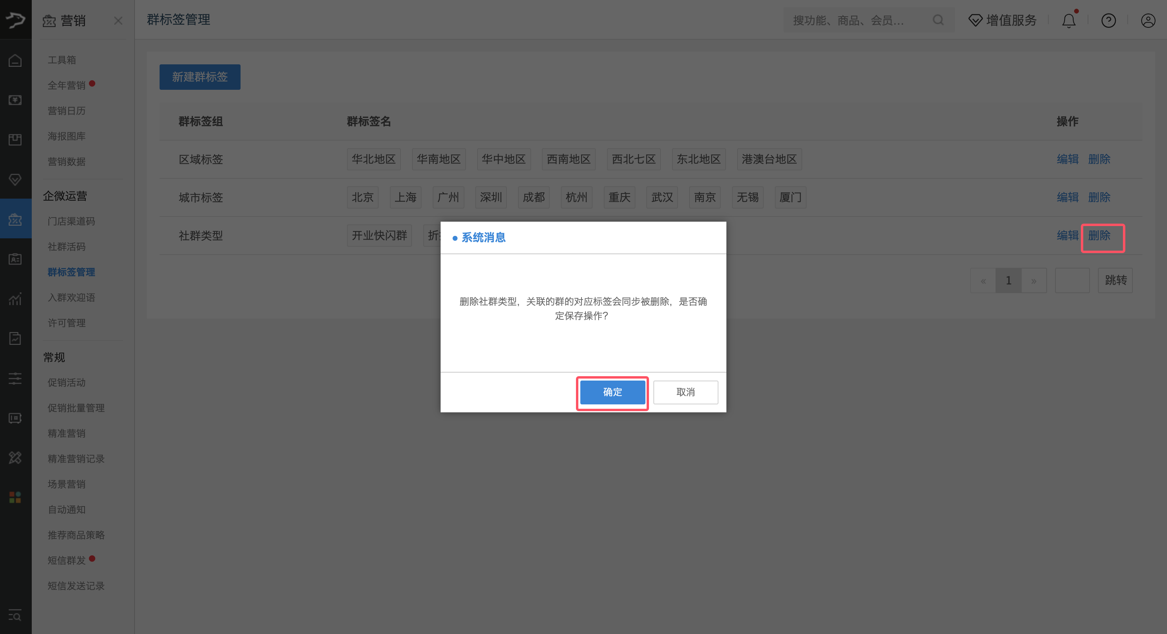This screenshot has width=1167, height=634.
Task: Open the 短信群发 menu item
Action: (x=67, y=560)
